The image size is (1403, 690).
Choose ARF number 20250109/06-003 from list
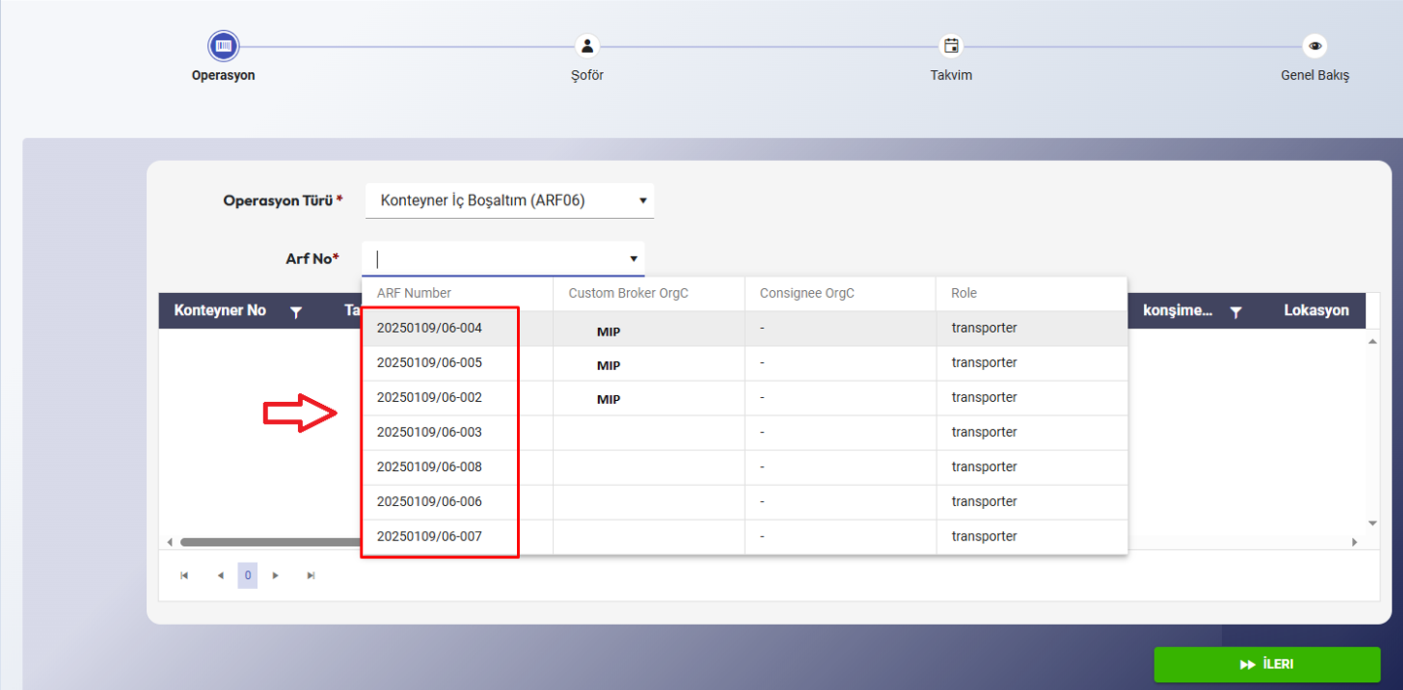pos(429,432)
